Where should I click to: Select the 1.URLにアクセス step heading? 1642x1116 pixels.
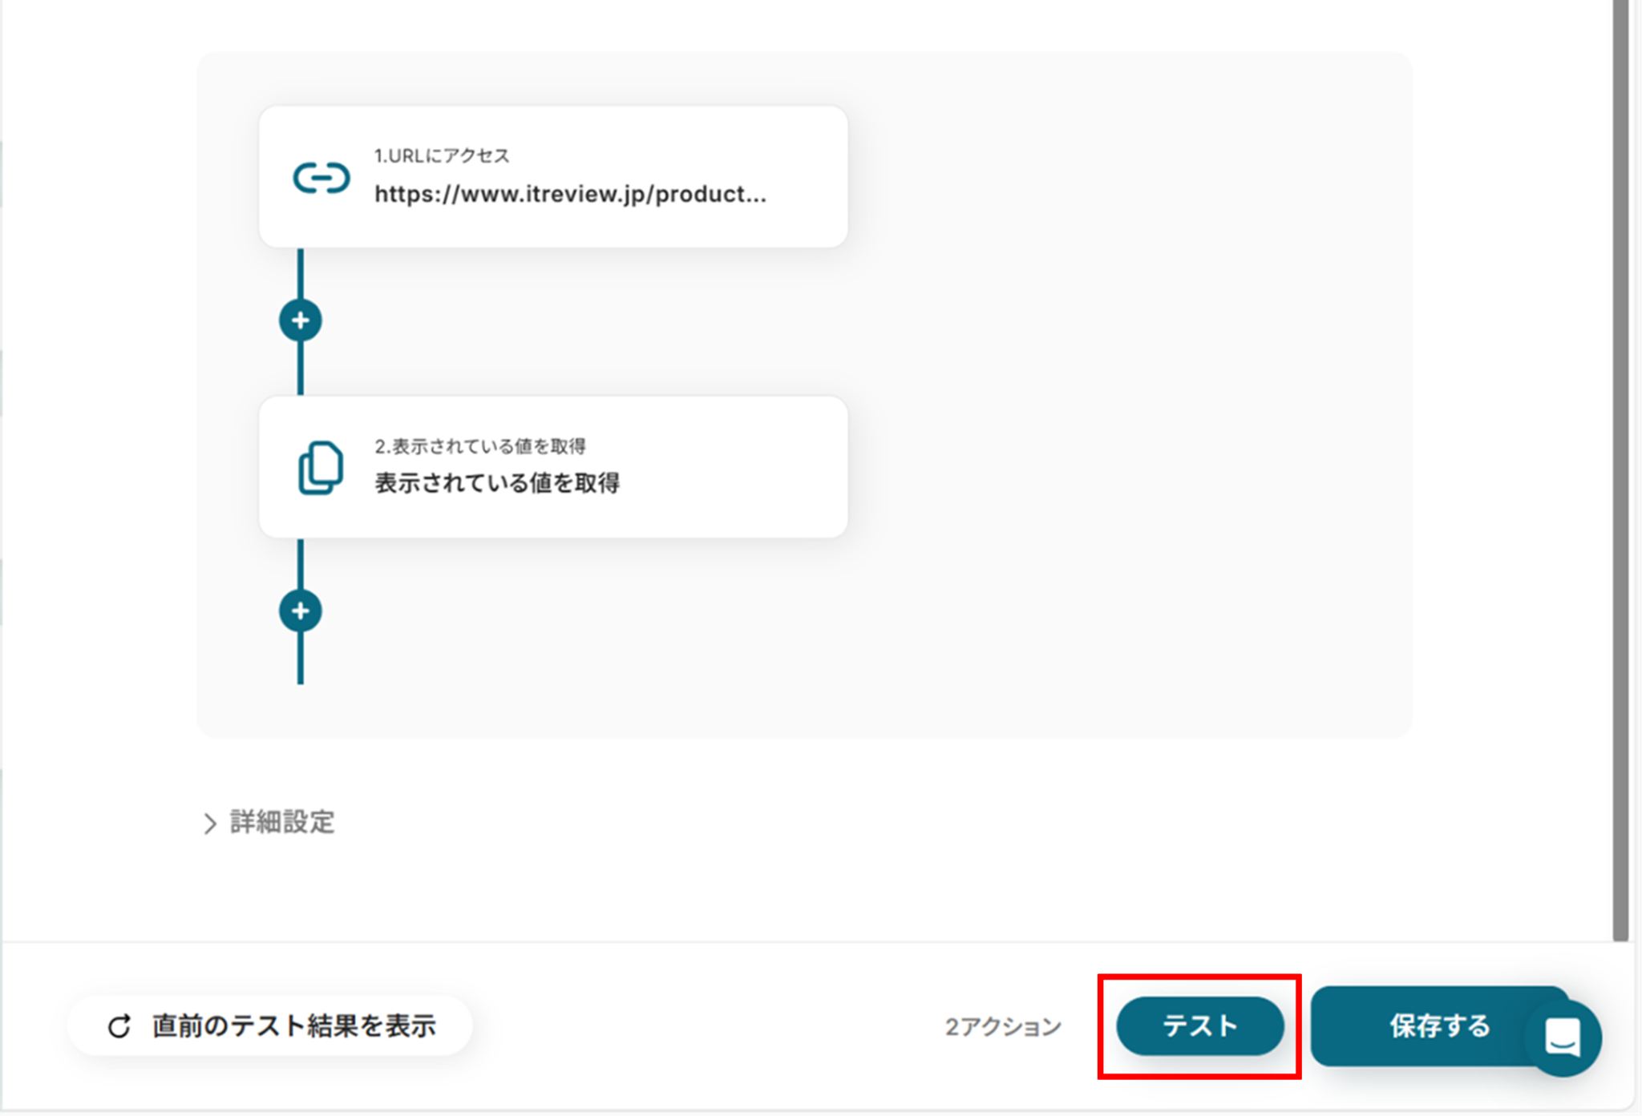coord(442,155)
